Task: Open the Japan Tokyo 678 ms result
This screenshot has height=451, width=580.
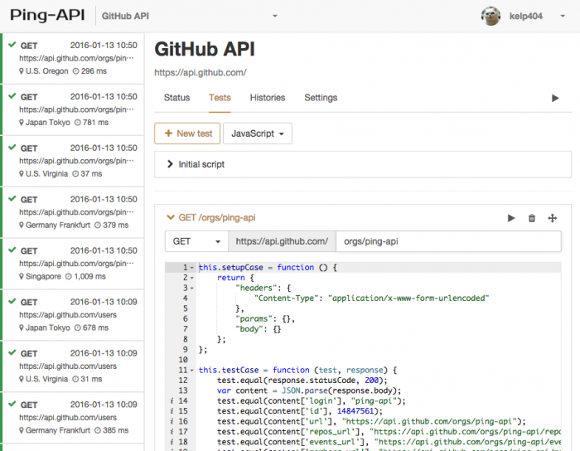Action: point(73,315)
